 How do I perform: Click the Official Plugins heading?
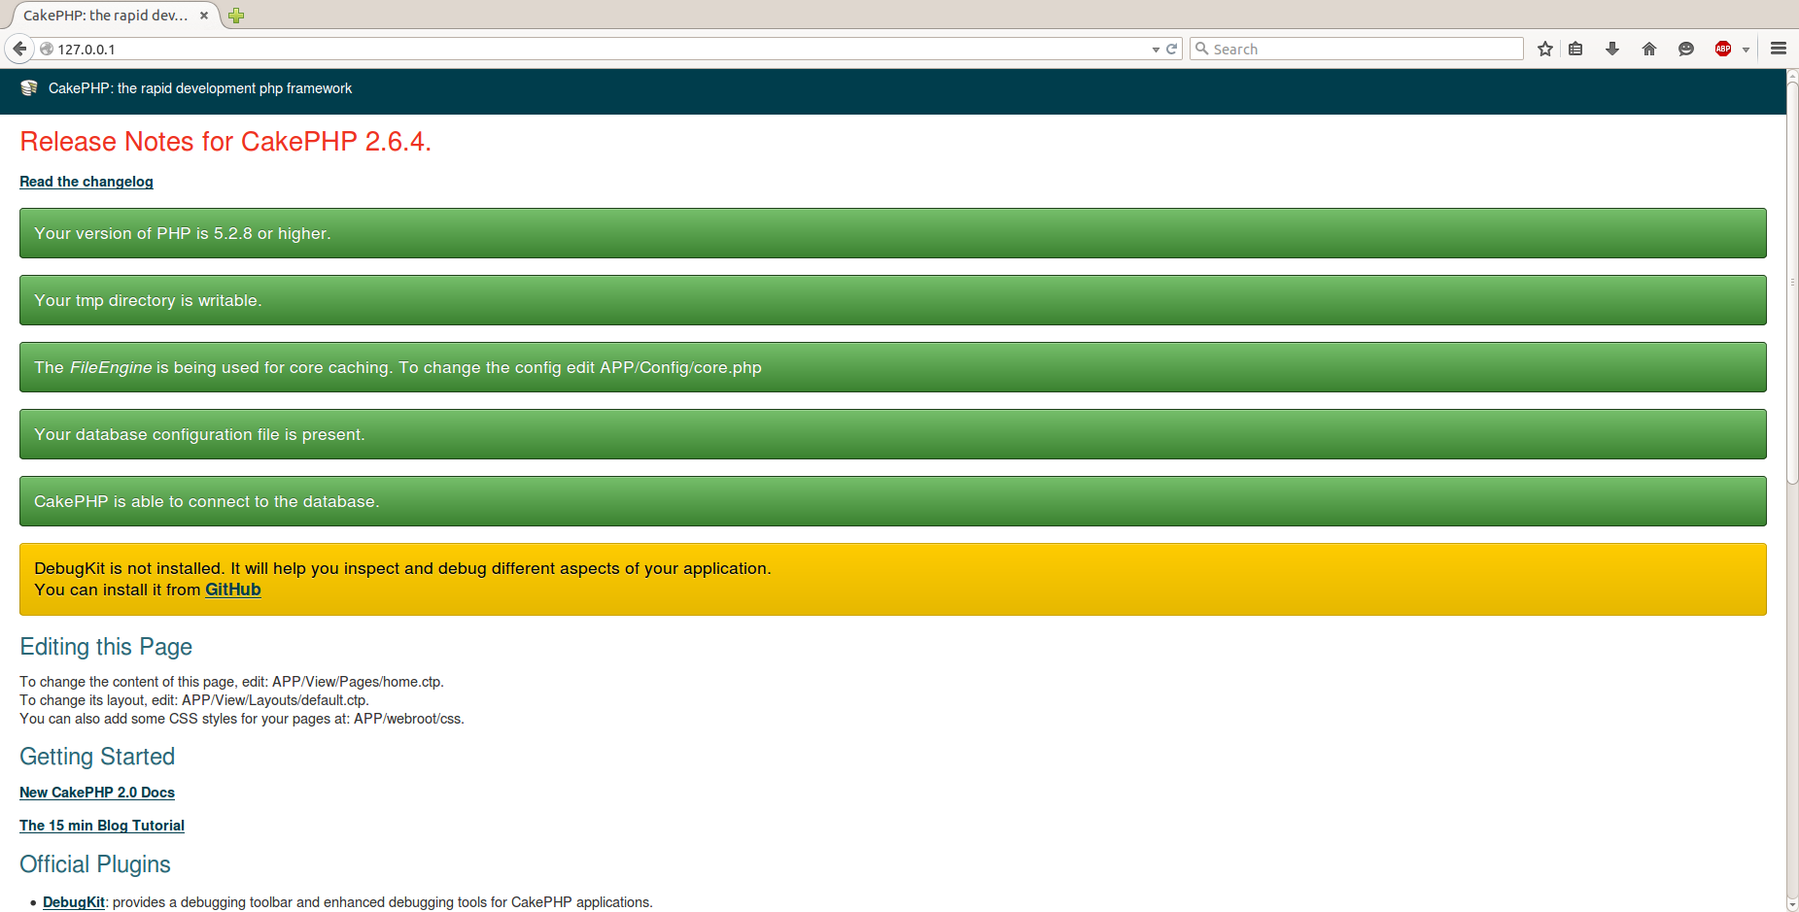pos(95,864)
